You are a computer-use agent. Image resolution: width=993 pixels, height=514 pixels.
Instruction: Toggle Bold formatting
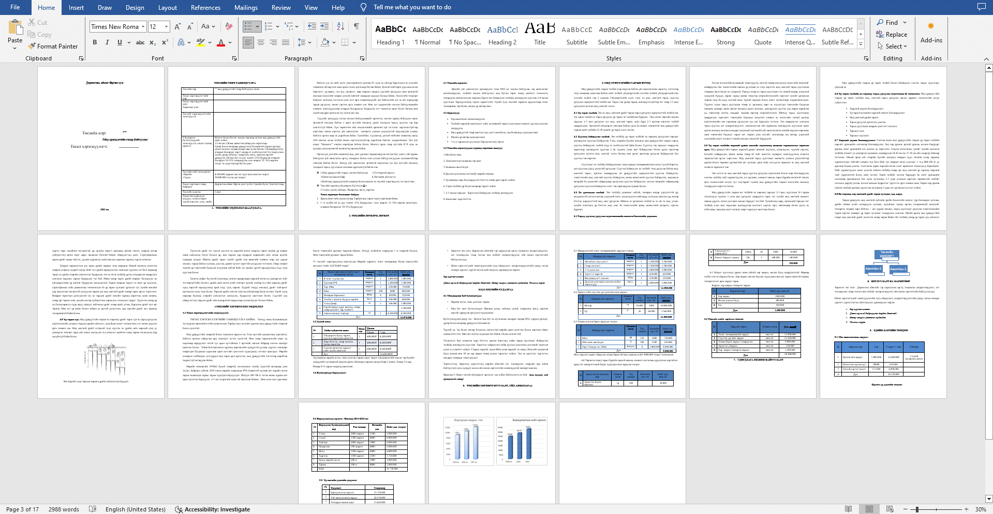[95, 42]
